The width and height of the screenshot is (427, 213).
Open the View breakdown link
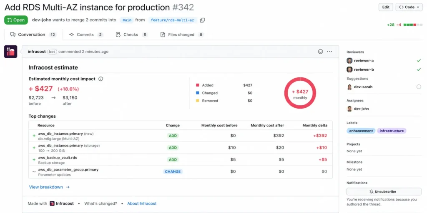49,187
